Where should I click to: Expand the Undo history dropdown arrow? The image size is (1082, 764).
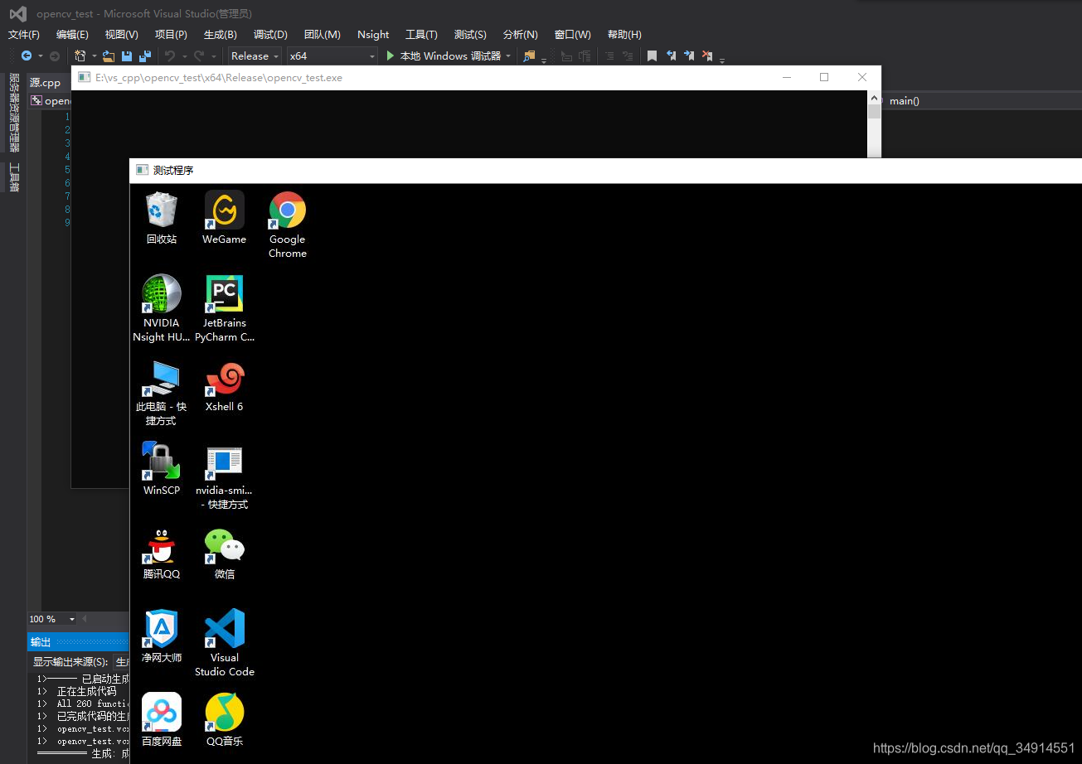coord(184,56)
